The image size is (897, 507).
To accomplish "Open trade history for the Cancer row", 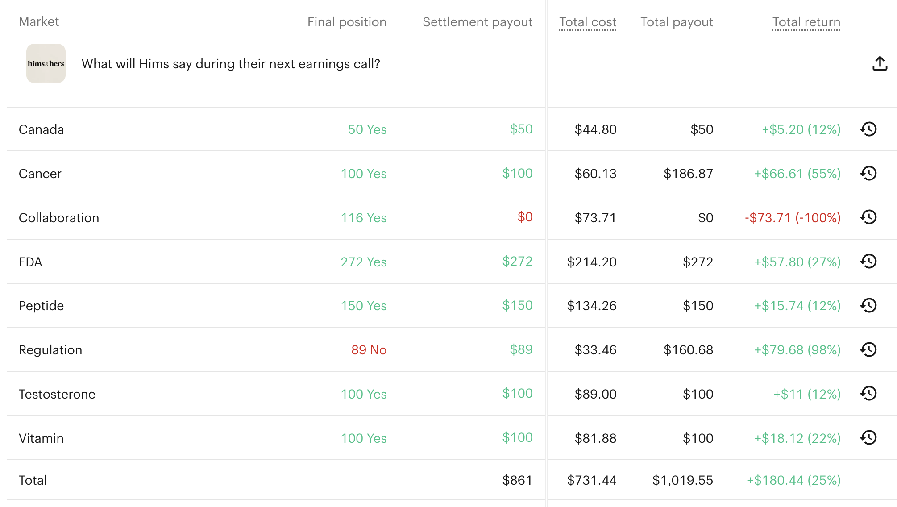I will [868, 174].
